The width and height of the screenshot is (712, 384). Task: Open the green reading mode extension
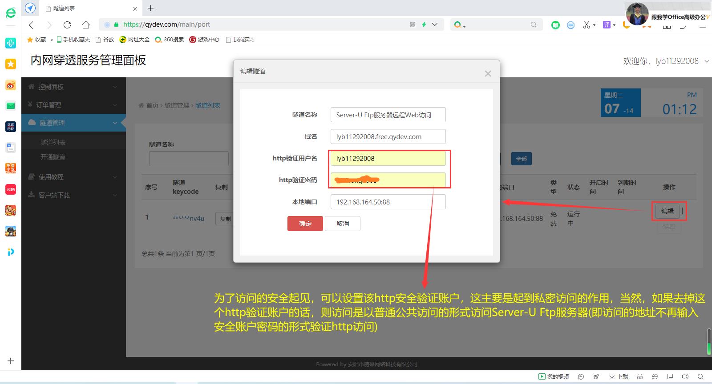555,25
